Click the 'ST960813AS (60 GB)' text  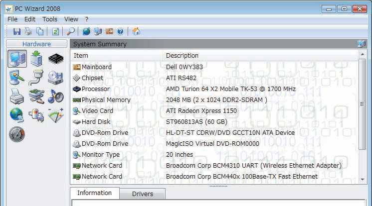coord(196,122)
